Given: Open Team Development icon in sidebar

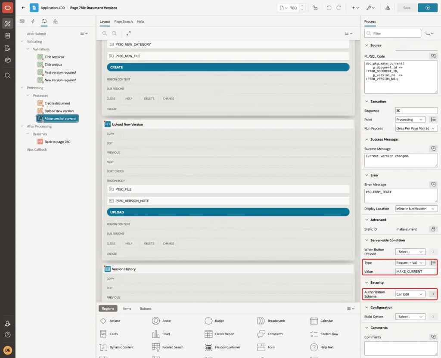Looking at the screenshot, I should 8,48.
